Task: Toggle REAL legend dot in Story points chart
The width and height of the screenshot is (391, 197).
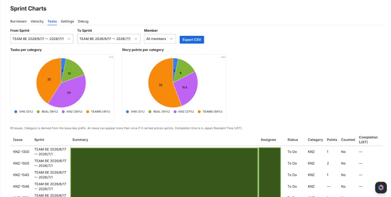Action: [x=150, y=112]
